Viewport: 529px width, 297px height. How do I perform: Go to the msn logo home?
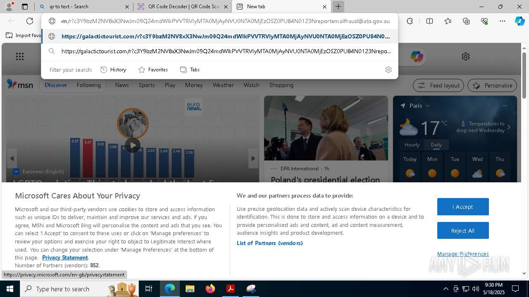point(20,85)
